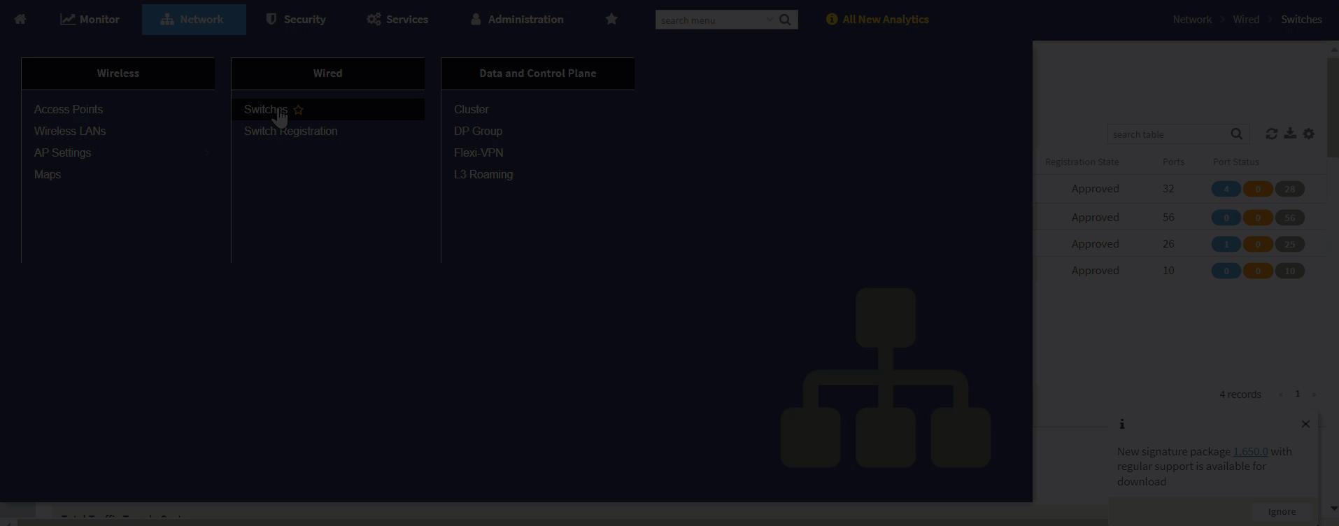
Task: Go to the next table page arrow
Action: click(1314, 395)
